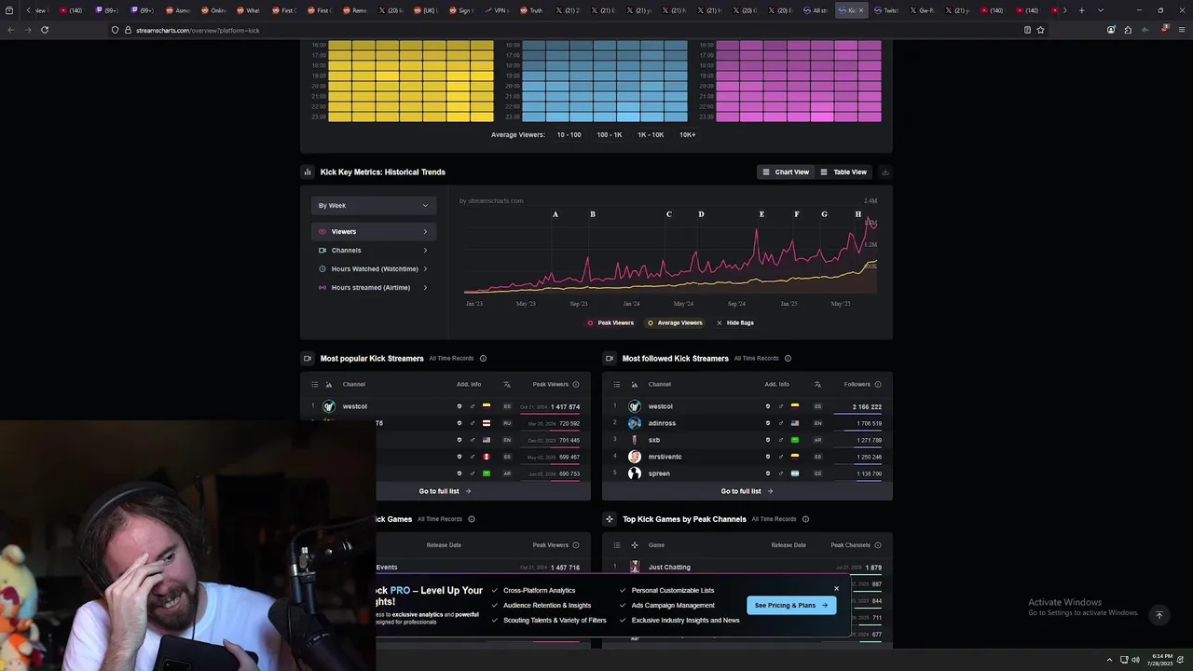Select the Channels metric
This screenshot has width=1193, height=671.
373,250
